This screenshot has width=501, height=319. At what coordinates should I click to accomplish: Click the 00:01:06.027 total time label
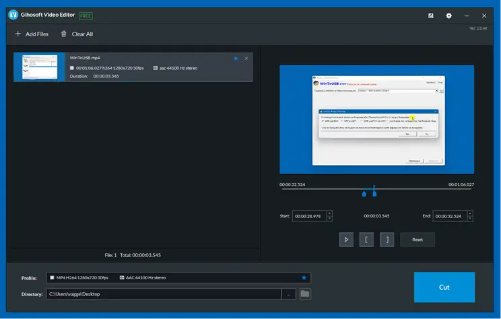click(461, 184)
